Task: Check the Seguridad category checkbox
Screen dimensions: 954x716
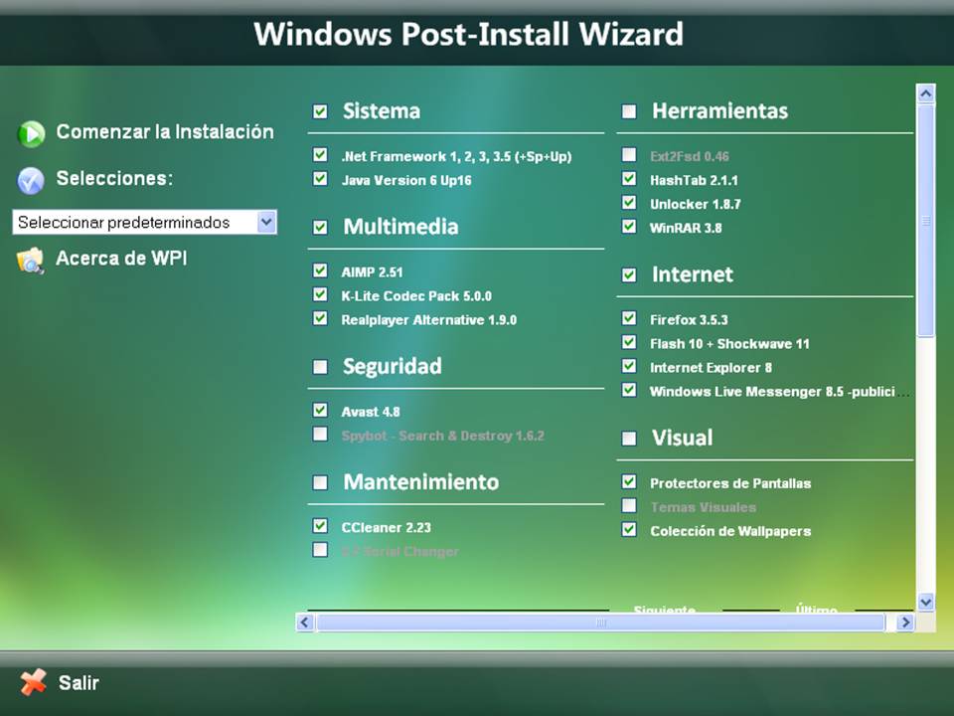Action: coord(320,367)
